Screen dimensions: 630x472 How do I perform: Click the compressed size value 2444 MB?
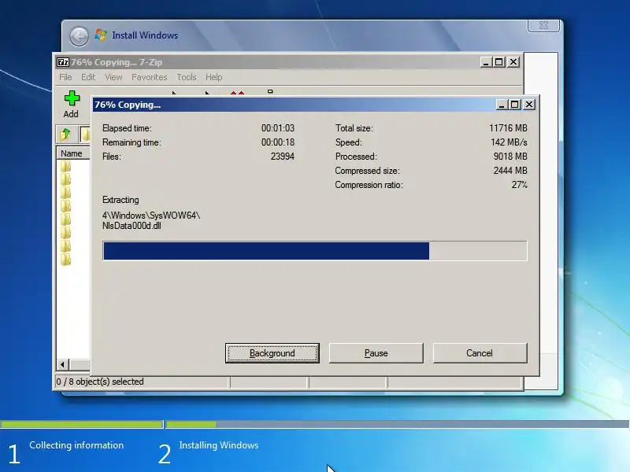(510, 171)
